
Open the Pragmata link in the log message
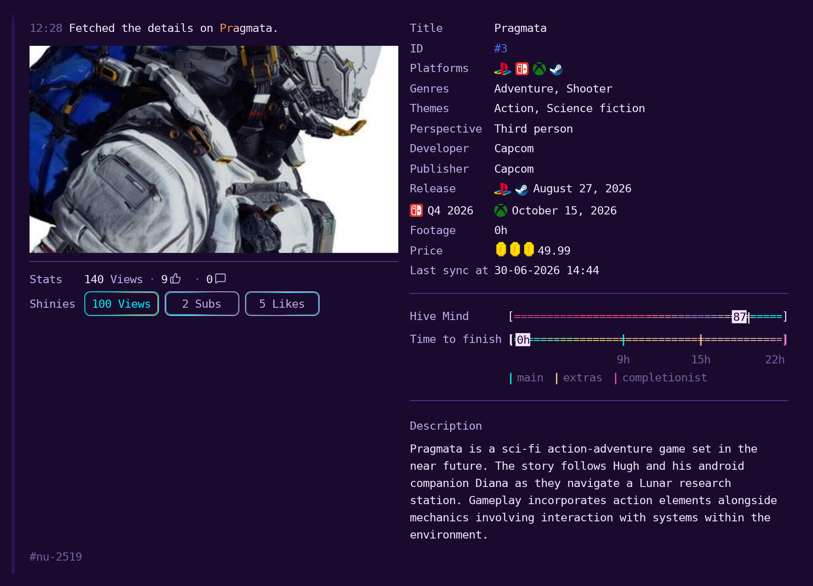(246, 28)
